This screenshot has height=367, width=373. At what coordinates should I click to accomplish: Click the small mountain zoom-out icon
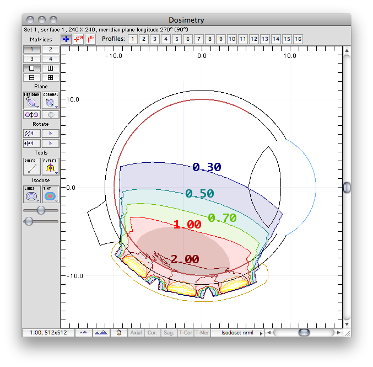pos(84,333)
